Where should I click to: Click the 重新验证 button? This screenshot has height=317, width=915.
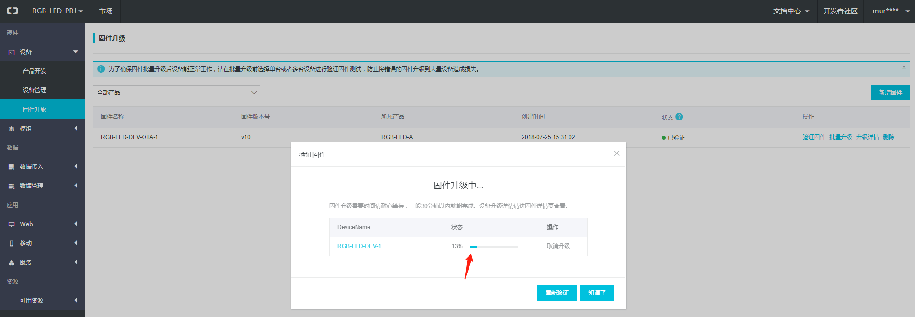coord(557,293)
